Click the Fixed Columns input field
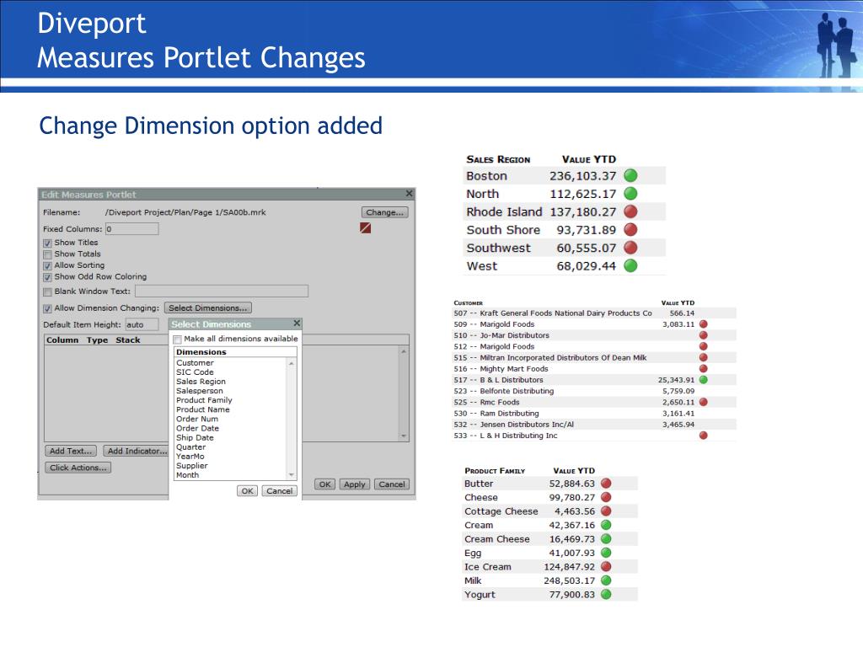Screen dimensions: 863x647 131,228
